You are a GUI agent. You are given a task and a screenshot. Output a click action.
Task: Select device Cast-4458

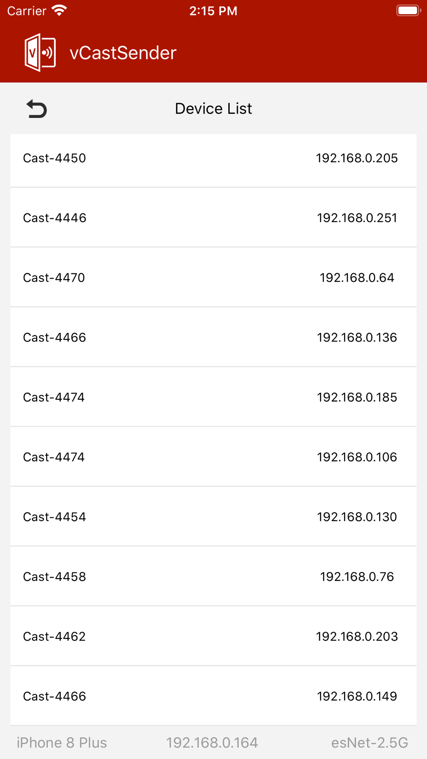213,576
